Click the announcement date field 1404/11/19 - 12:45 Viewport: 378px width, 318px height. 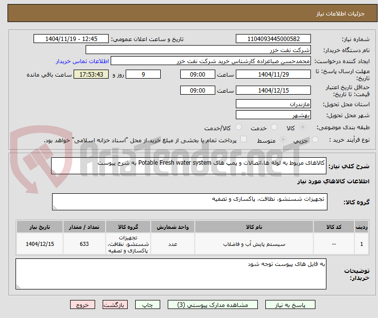pos(71,39)
